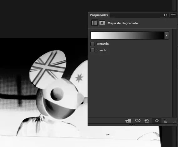This screenshot has width=178, height=147.
Task: Enable the Invertir checkbox
Action: pos(93,50)
